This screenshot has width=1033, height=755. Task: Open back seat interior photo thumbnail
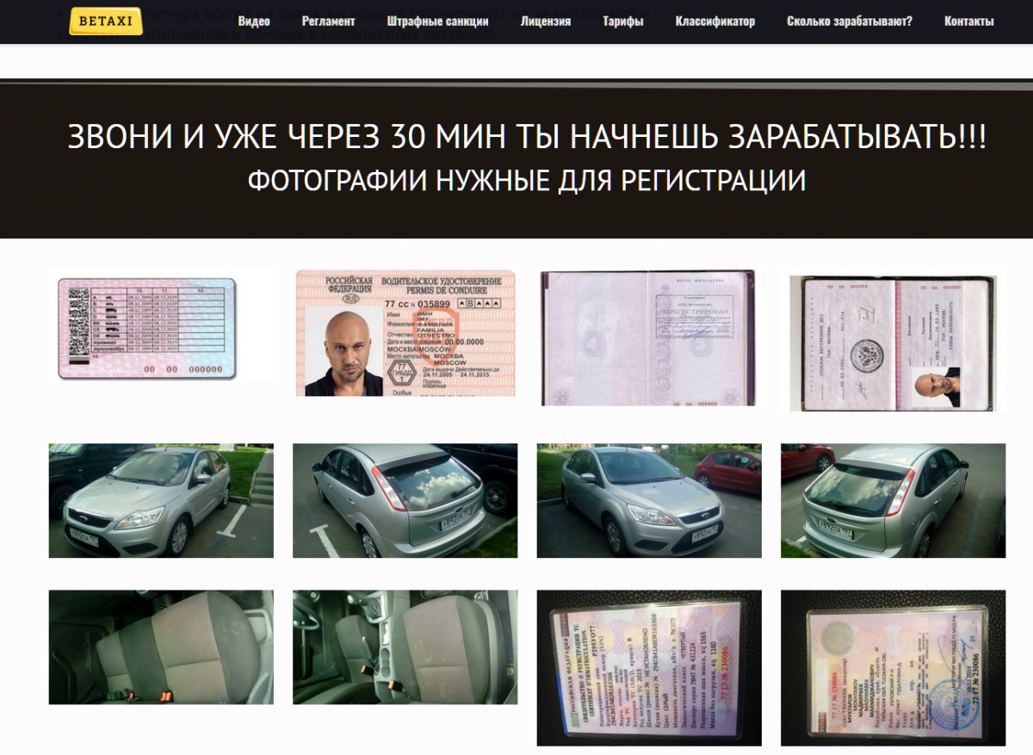point(161,647)
